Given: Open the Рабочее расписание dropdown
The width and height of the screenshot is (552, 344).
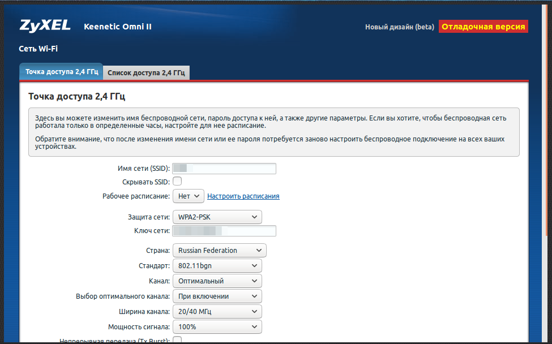Looking at the screenshot, I should click(x=189, y=196).
